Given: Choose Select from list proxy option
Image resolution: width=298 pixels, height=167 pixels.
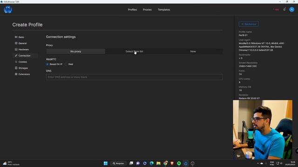Looking at the screenshot, I should point(135,51).
